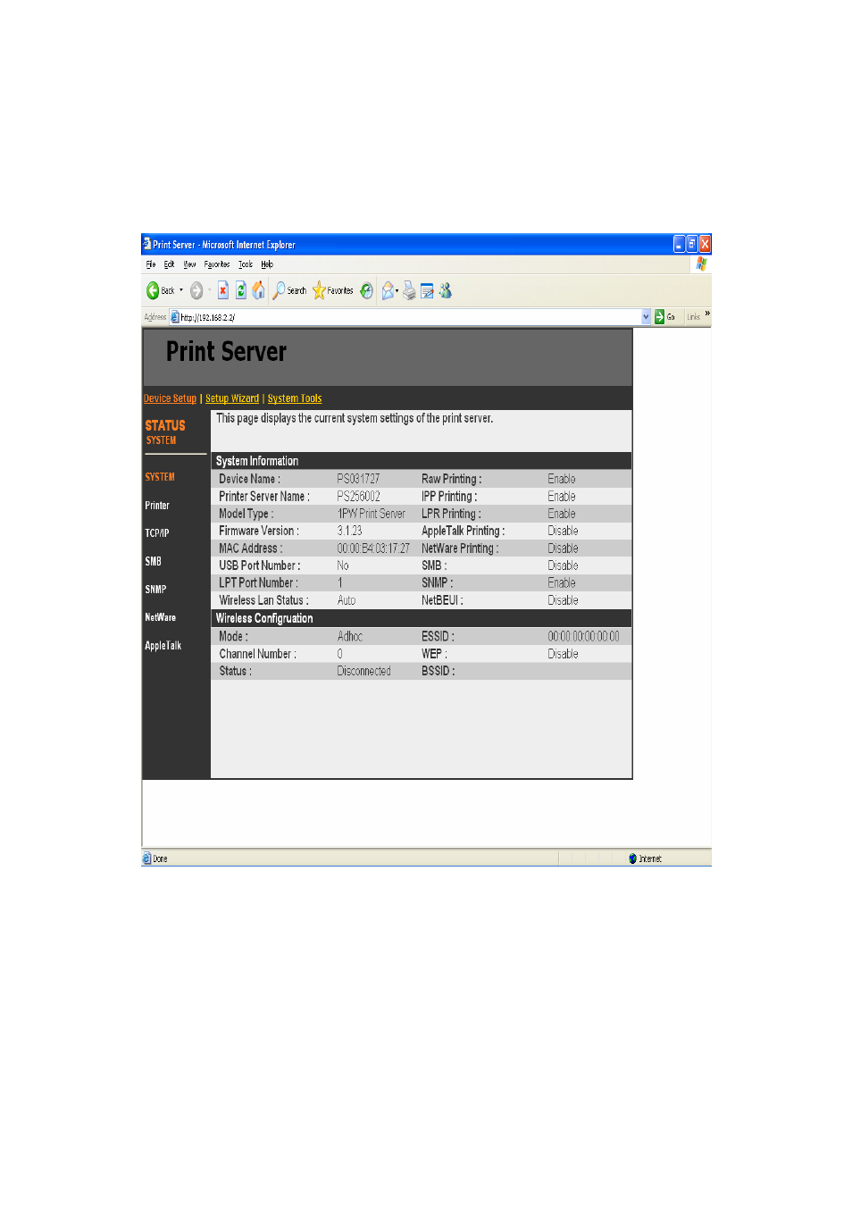The height and width of the screenshot is (1206, 852).
Task: Print the page using the printer icon
Action: click(409, 290)
